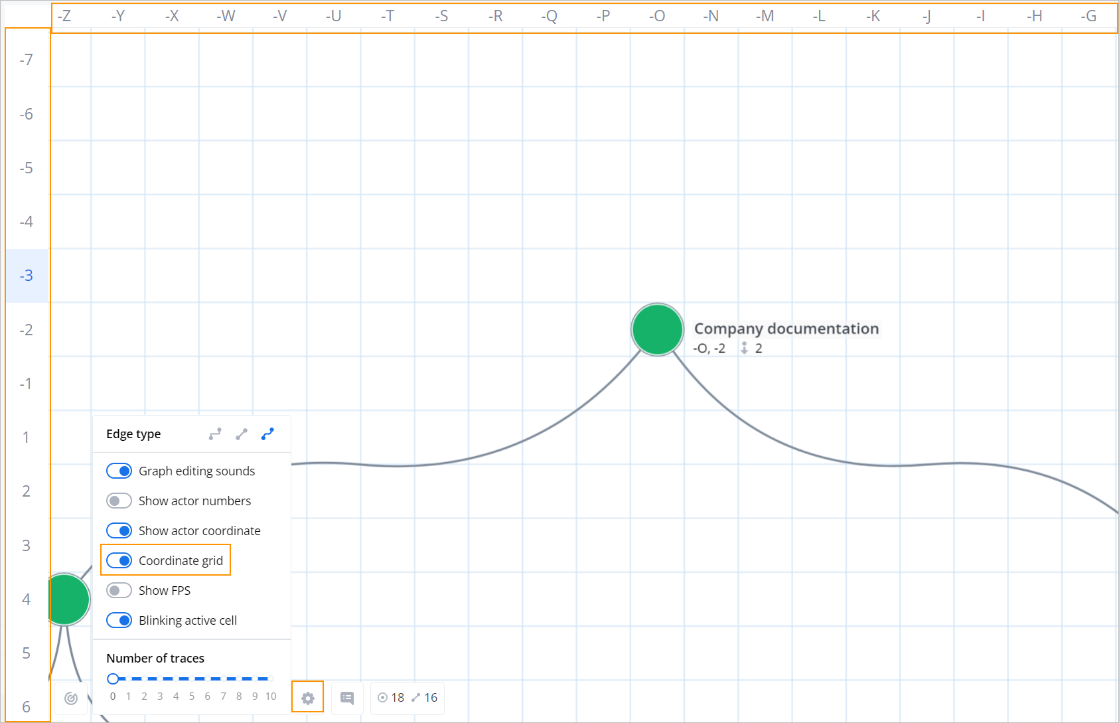
Task: Disable Show actor coordinate
Action: [119, 530]
